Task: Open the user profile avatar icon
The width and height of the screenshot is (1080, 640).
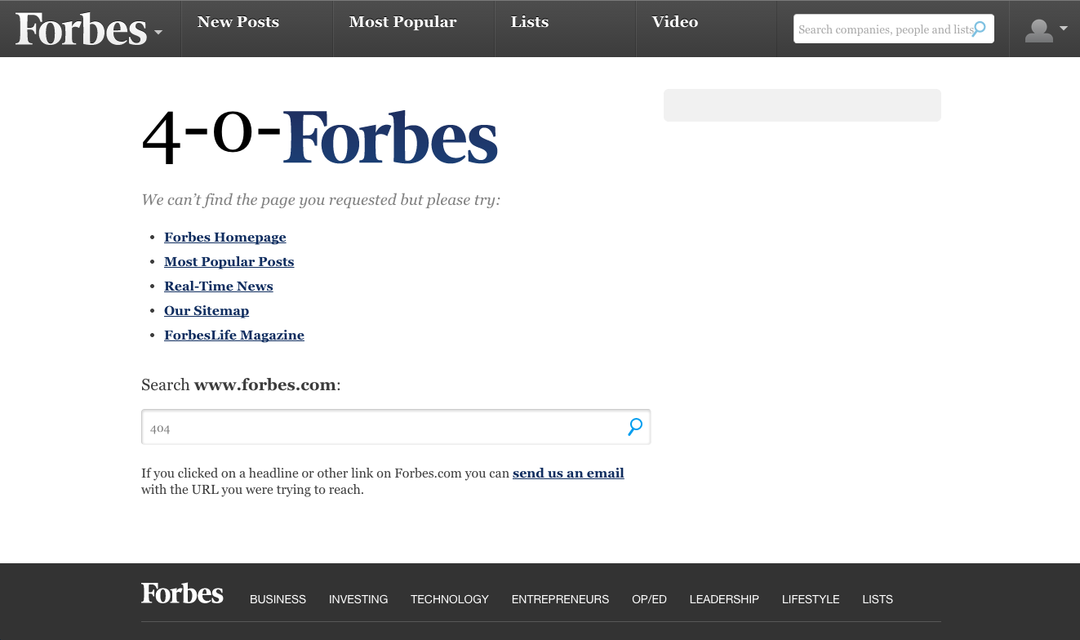Action: click(1038, 30)
